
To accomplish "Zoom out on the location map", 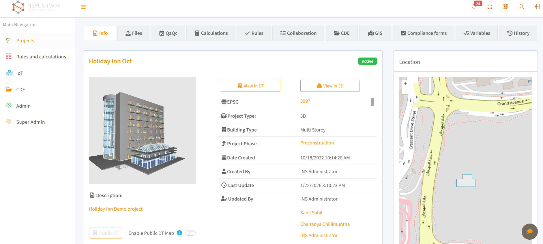I will click(405, 91).
